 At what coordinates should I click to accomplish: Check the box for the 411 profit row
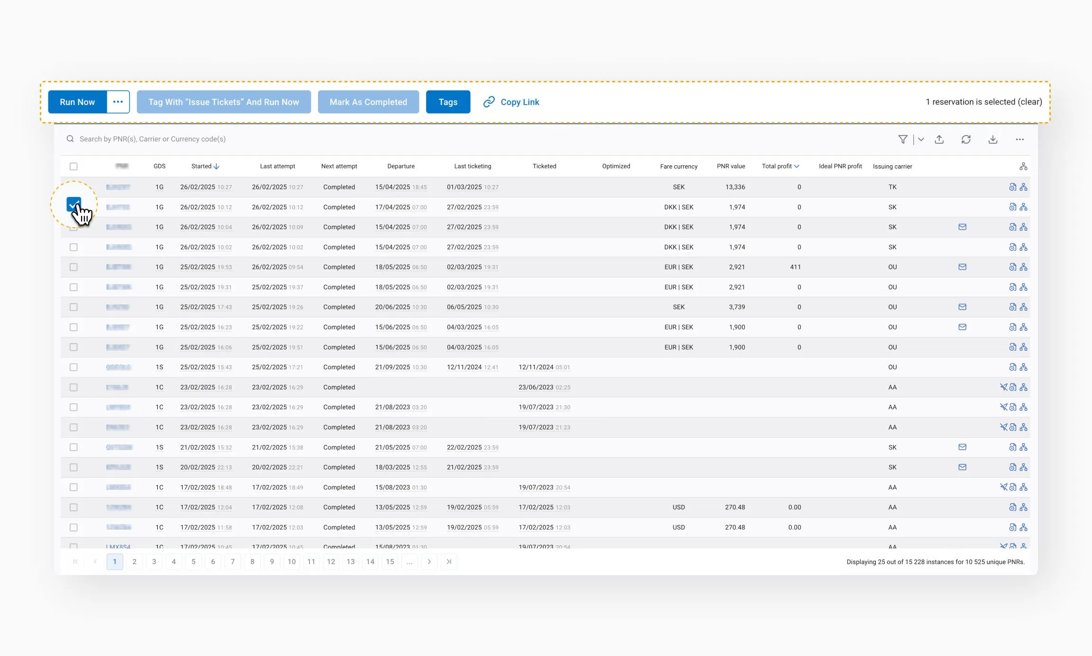[73, 267]
